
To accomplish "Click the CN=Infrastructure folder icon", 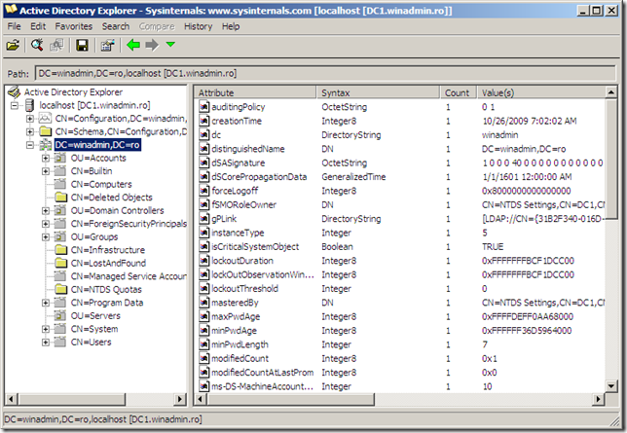I will coord(61,250).
